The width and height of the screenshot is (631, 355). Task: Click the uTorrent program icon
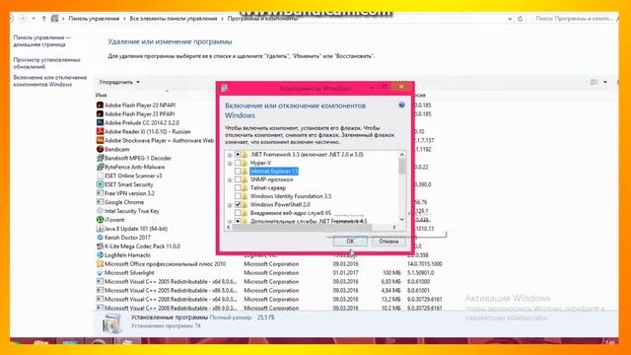100,220
